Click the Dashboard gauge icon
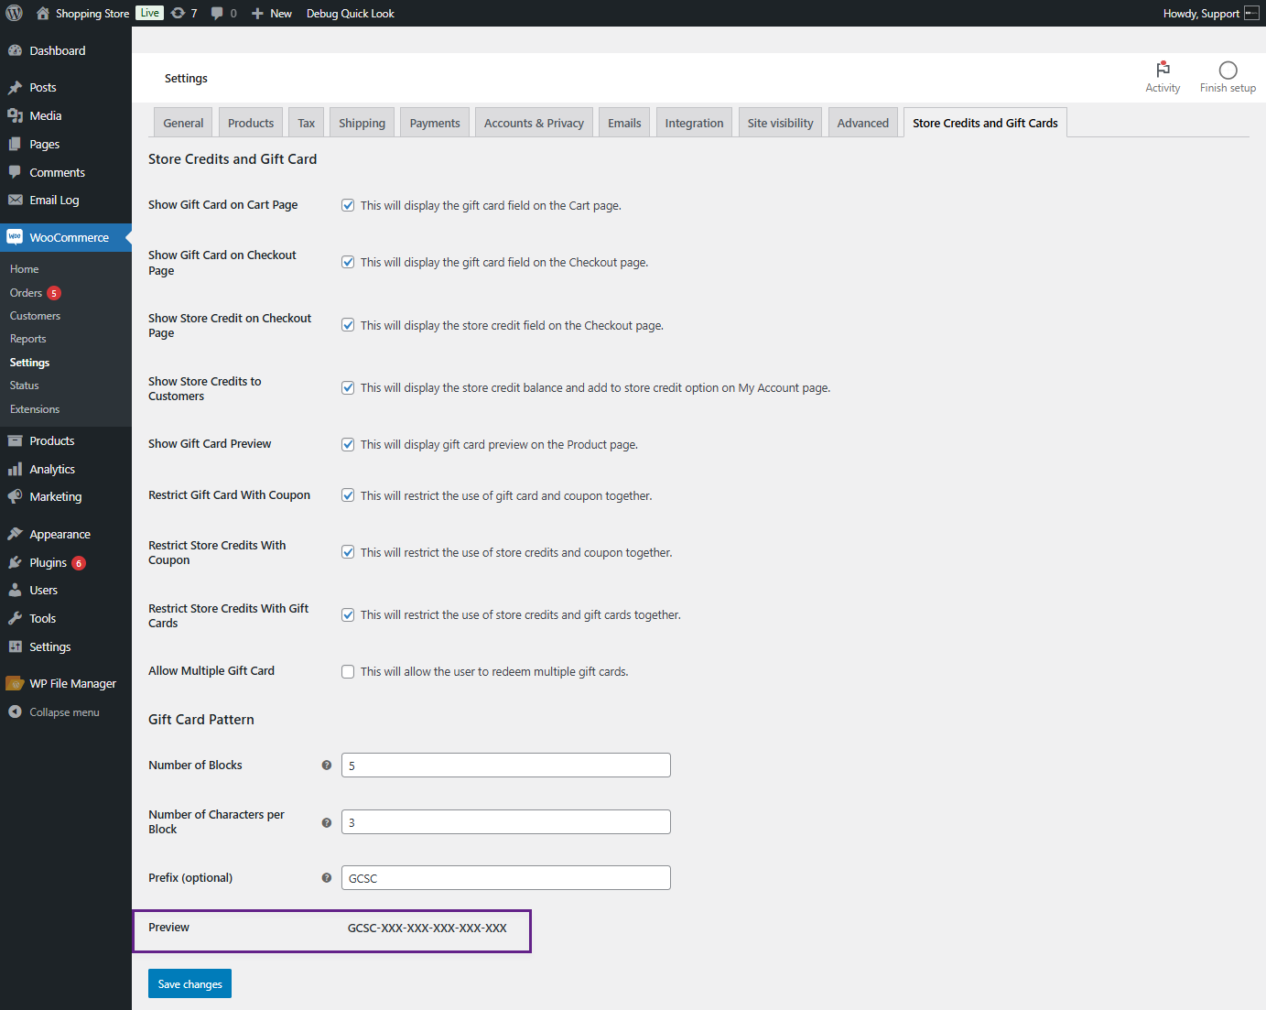 (x=15, y=50)
